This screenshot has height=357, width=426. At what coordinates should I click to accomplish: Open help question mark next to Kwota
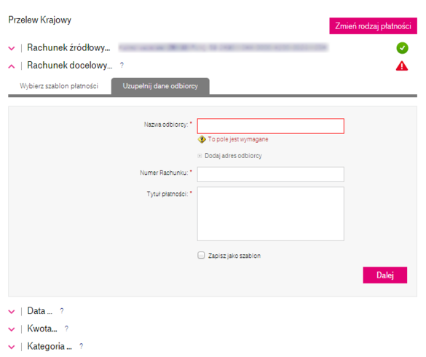pyautogui.click(x=66, y=329)
